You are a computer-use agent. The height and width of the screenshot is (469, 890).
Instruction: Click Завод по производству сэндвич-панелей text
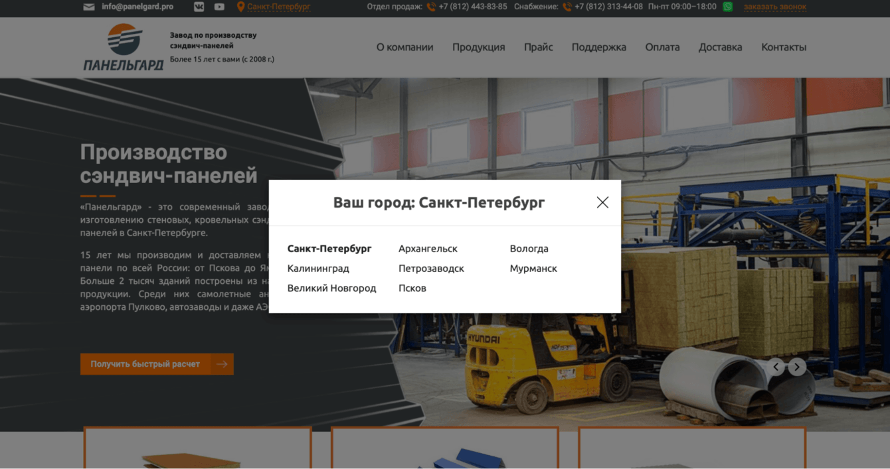point(213,40)
